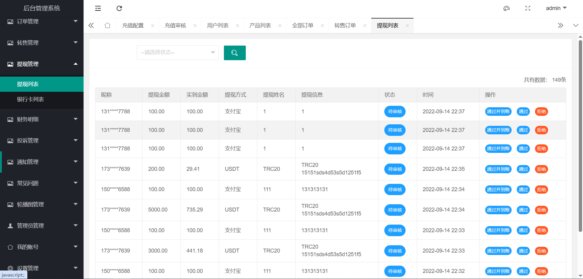Click the sidebar collapse menu icon
Image resolution: width=583 pixels, height=279 pixels.
point(98,8)
